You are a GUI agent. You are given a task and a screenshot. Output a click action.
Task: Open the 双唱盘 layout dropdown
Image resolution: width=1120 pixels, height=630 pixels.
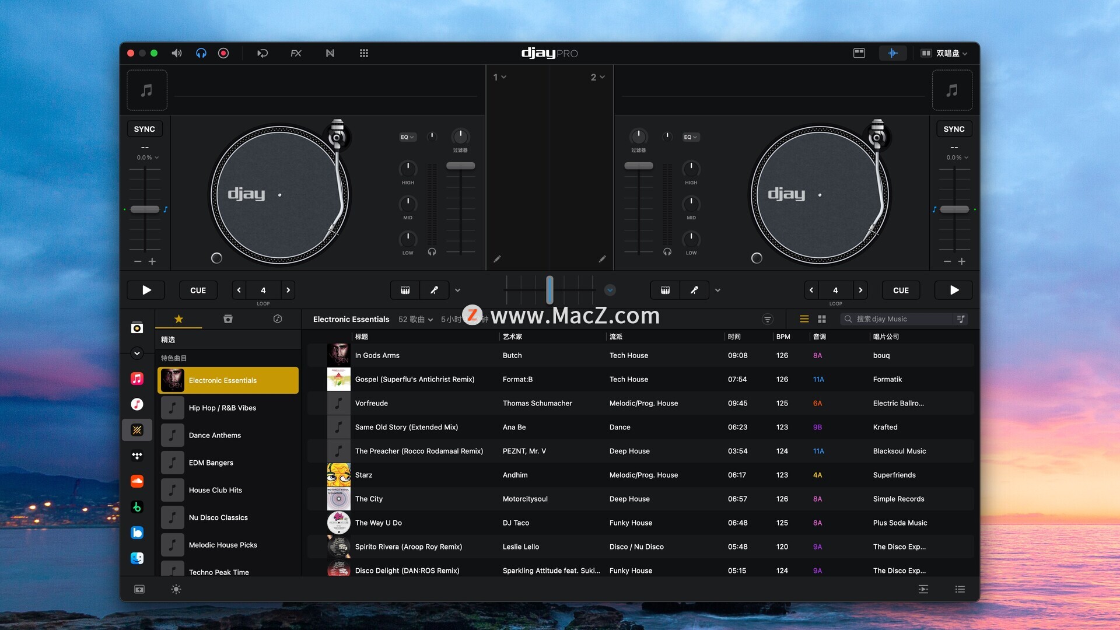[x=944, y=53]
